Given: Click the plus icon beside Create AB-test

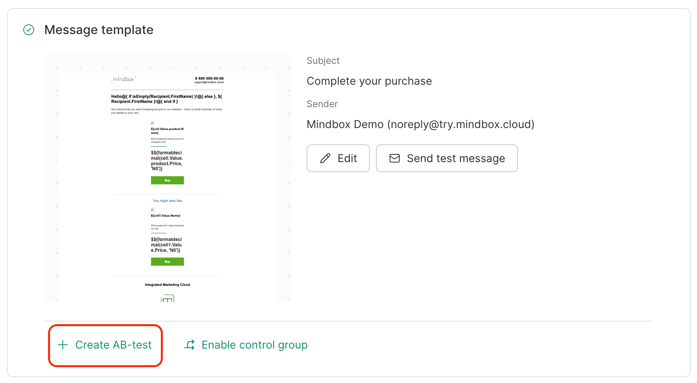Looking at the screenshot, I should coord(63,345).
